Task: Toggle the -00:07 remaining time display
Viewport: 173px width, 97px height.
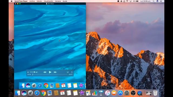Action: click(x=71, y=74)
